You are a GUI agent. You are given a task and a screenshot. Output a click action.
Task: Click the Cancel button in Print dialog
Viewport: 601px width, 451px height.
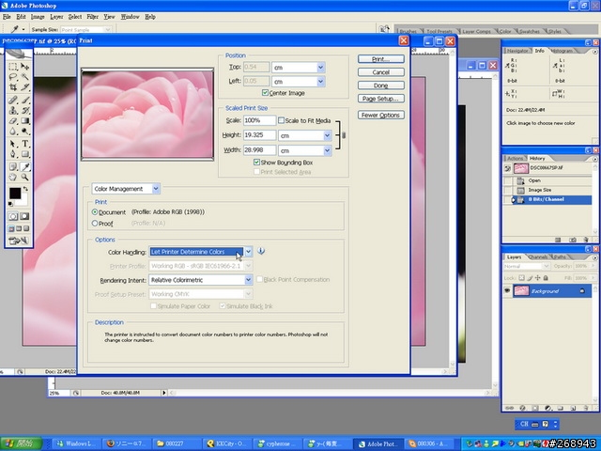point(380,72)
